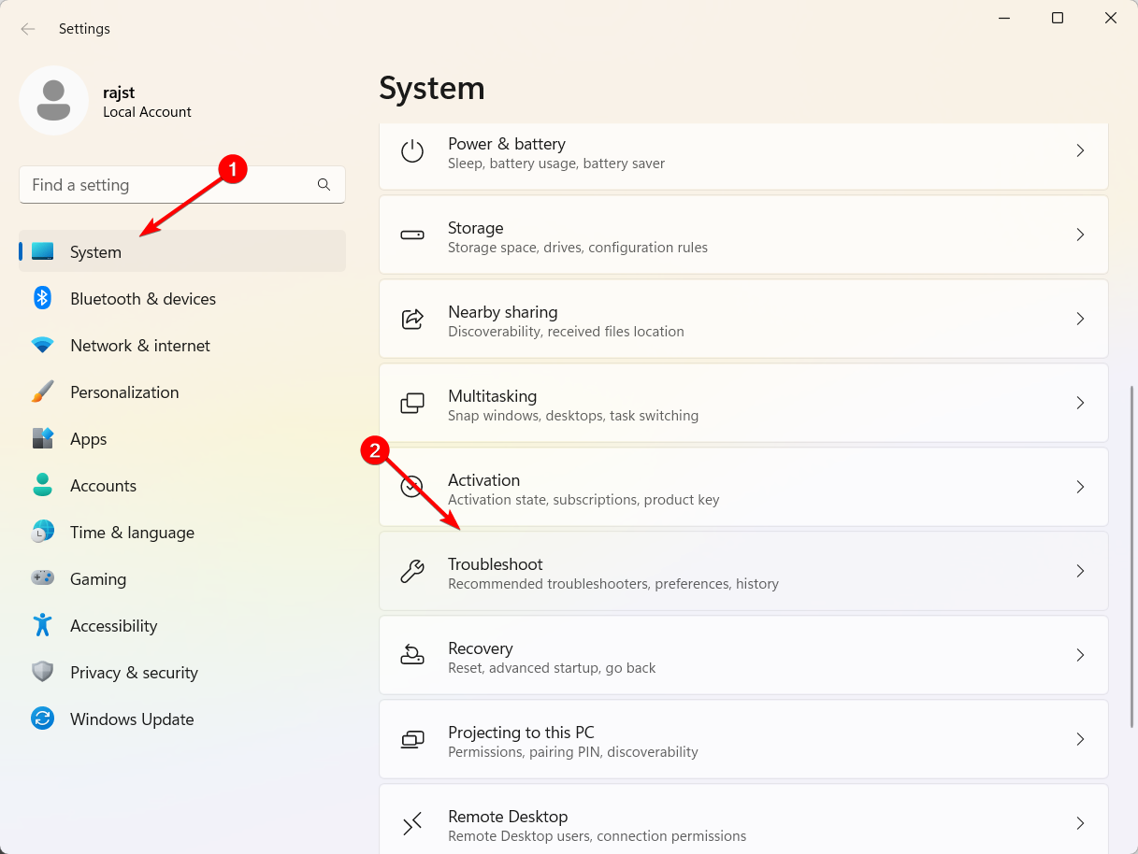Close the Settings window
The height and width of the screenshot is (854, 1138).
coord(1111,18)
